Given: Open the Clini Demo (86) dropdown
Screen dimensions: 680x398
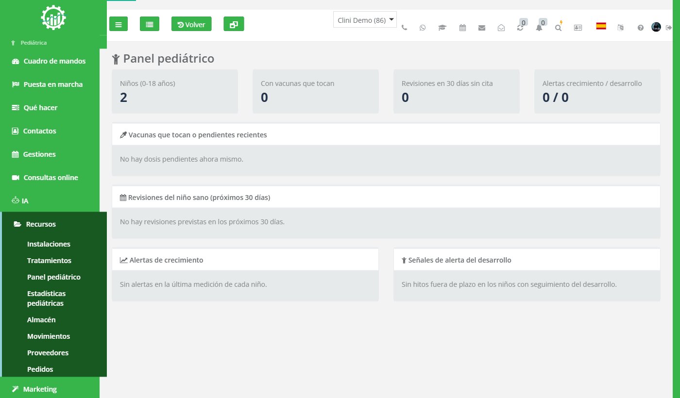Looking at the screenshot, I should tap(365, 20).
